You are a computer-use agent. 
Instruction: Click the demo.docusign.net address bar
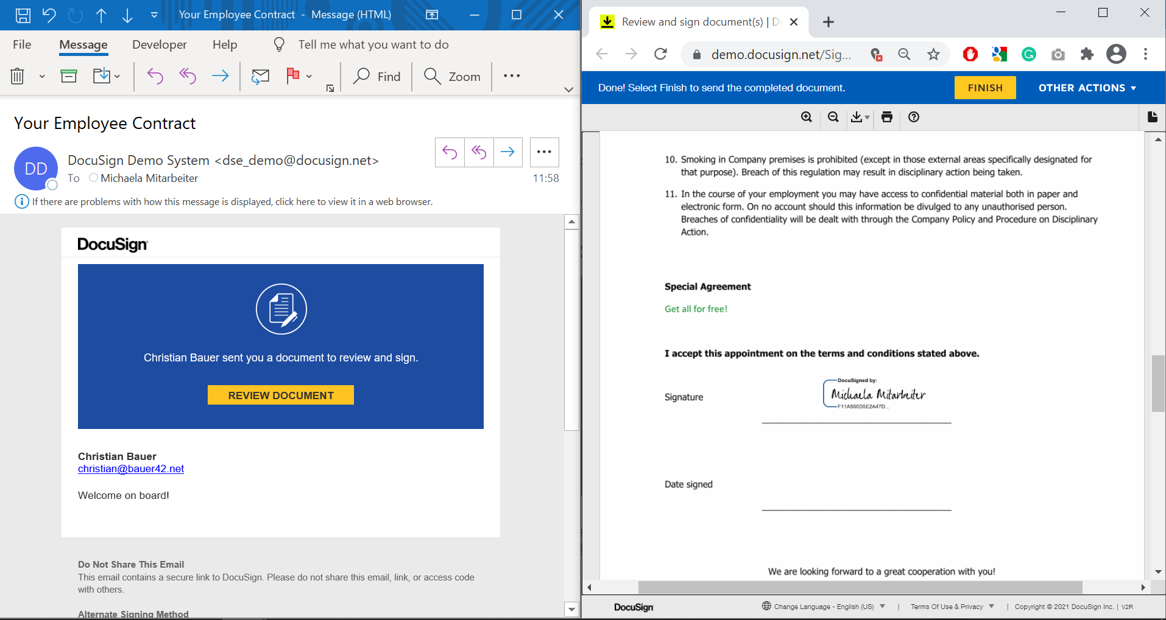click(x=781, y=54)
